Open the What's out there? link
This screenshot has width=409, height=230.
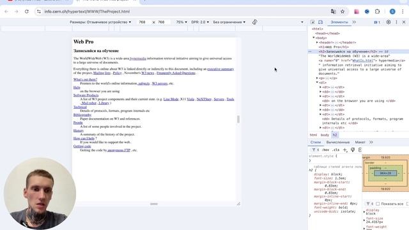85,79
